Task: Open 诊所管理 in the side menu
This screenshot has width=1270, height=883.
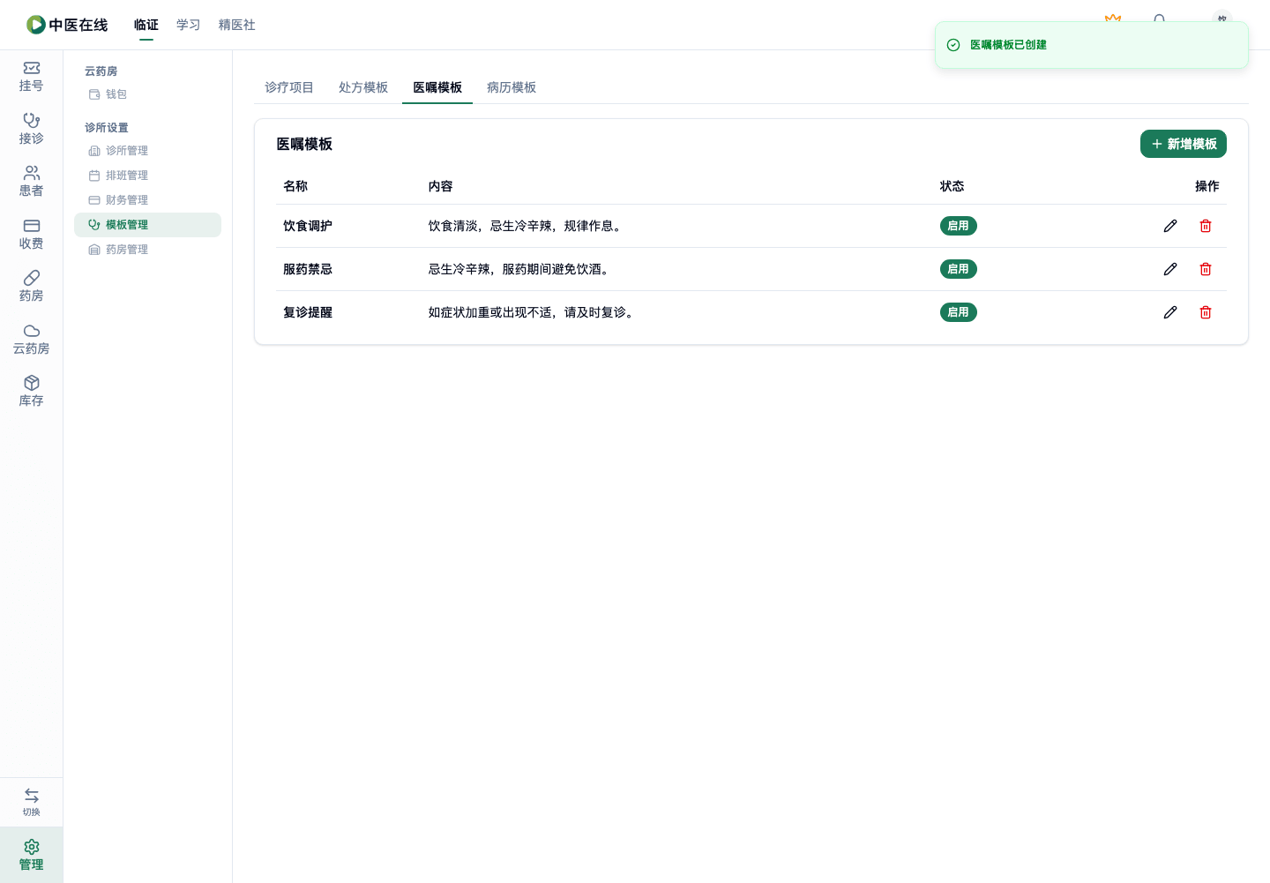Action: pyautogui.click(x=147, y=151)
